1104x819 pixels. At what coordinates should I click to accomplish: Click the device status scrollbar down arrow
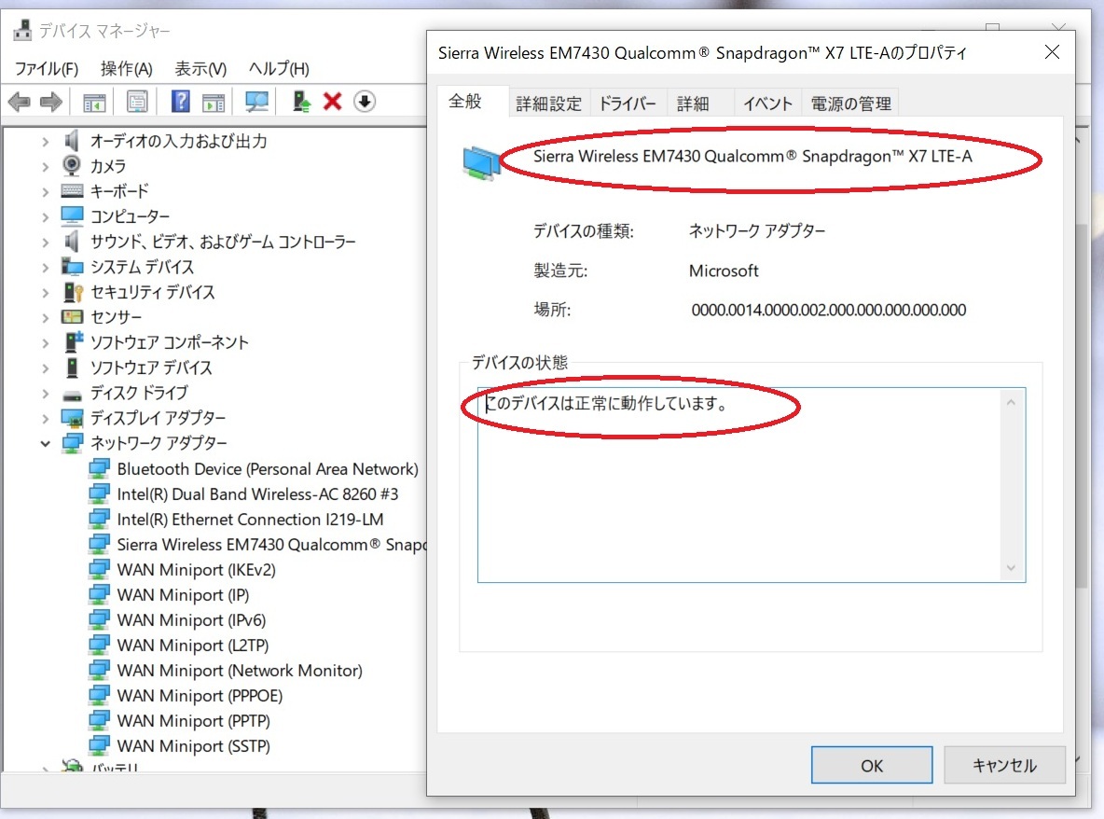[1011, 567]
